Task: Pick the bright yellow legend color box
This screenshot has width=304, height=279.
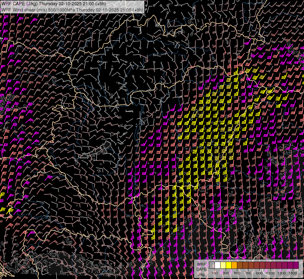Action: [229, 265]
